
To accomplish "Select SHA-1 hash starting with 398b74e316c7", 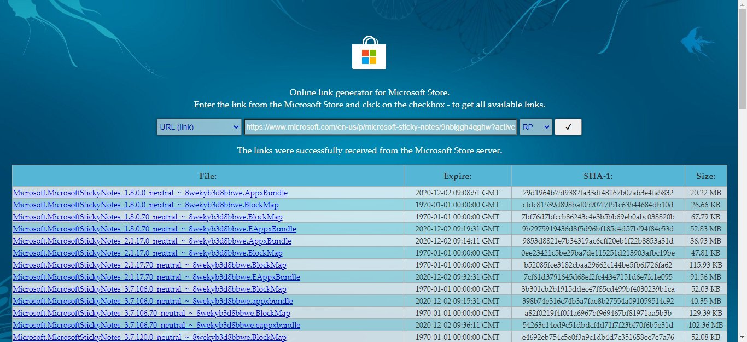I will 598,301.
